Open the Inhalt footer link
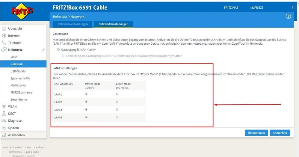Screen dimensions: 299x157 click(x=28, y=147)
